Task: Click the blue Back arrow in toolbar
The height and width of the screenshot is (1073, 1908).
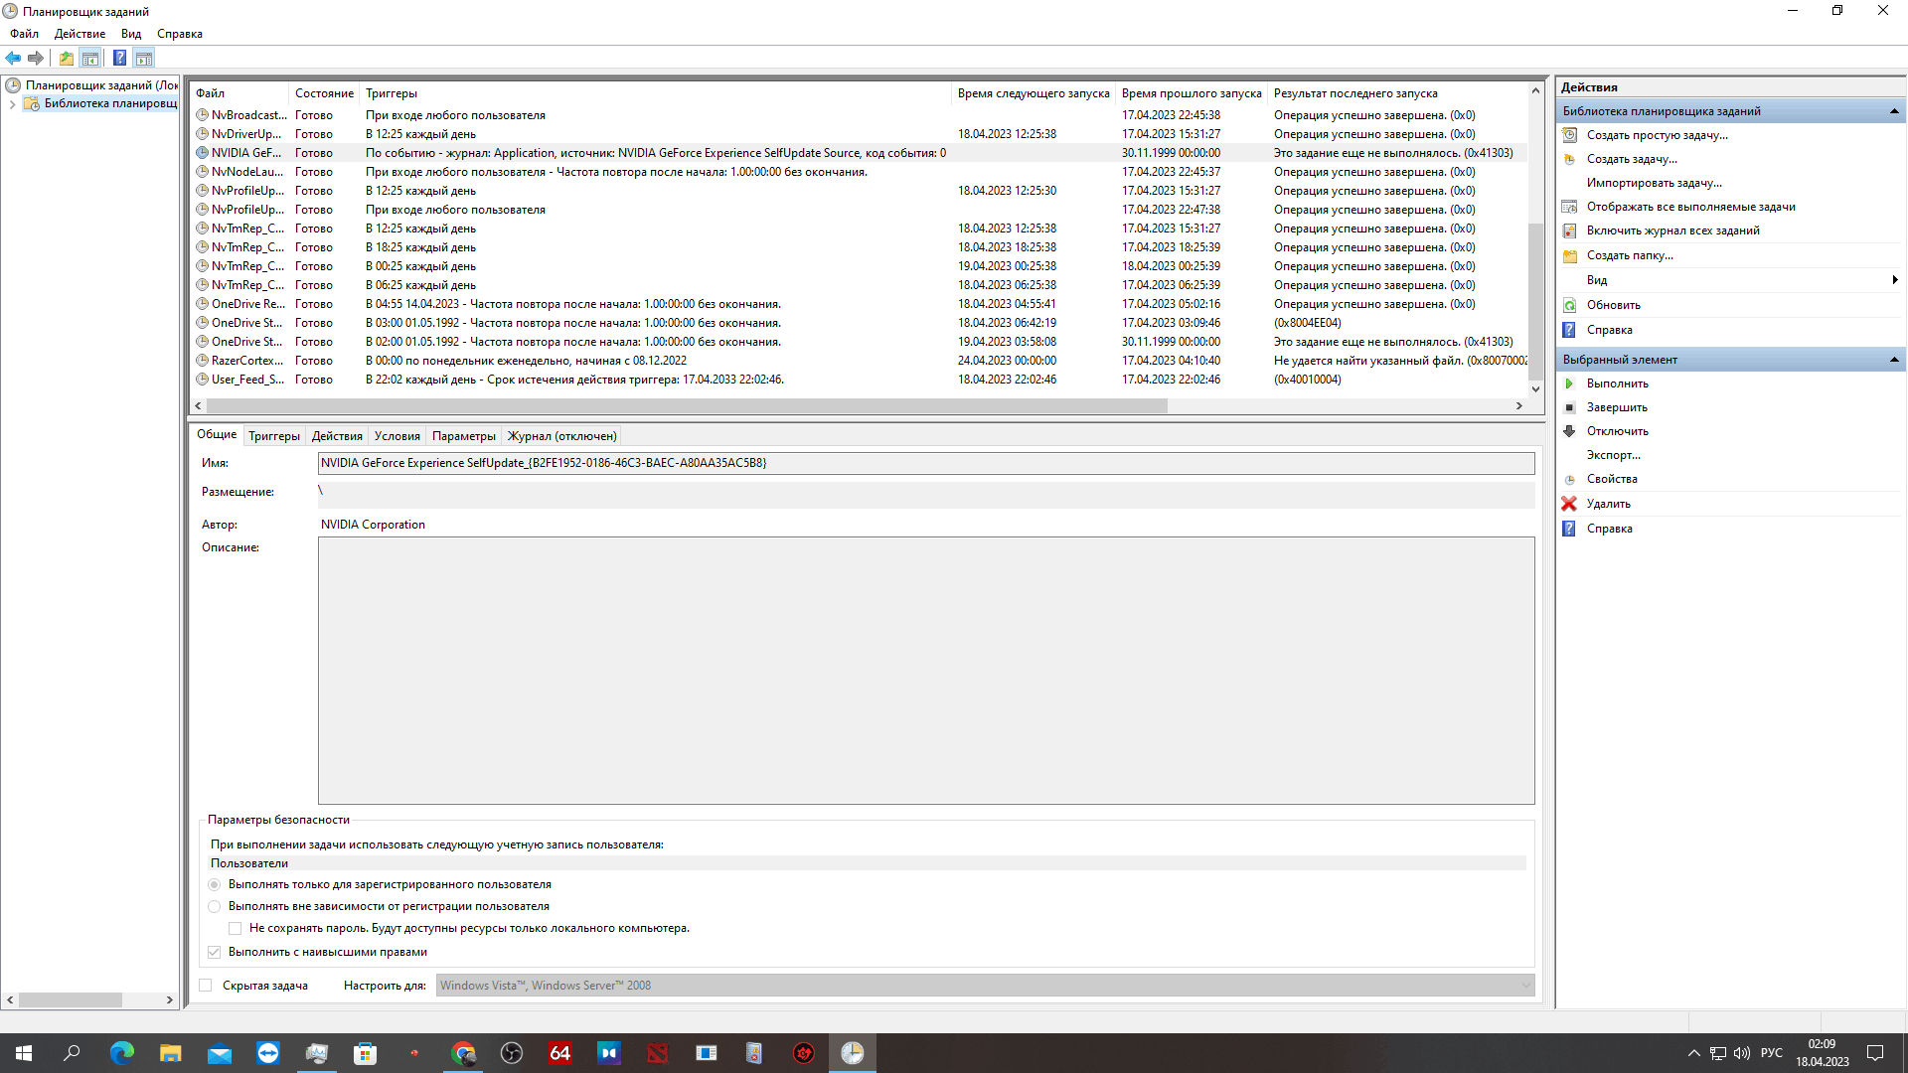Action: click(13, 59)
